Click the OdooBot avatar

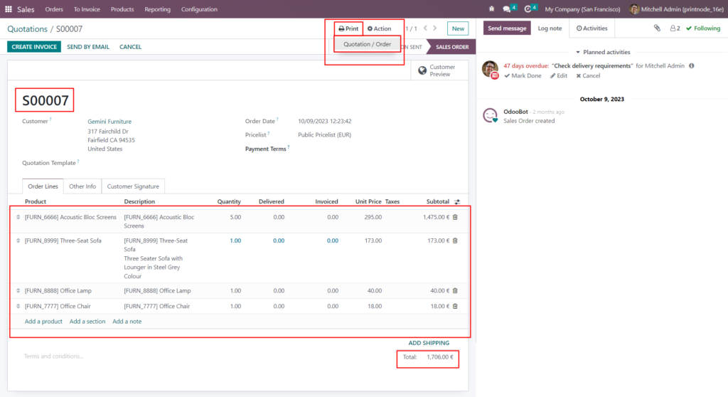click(490, 115)
